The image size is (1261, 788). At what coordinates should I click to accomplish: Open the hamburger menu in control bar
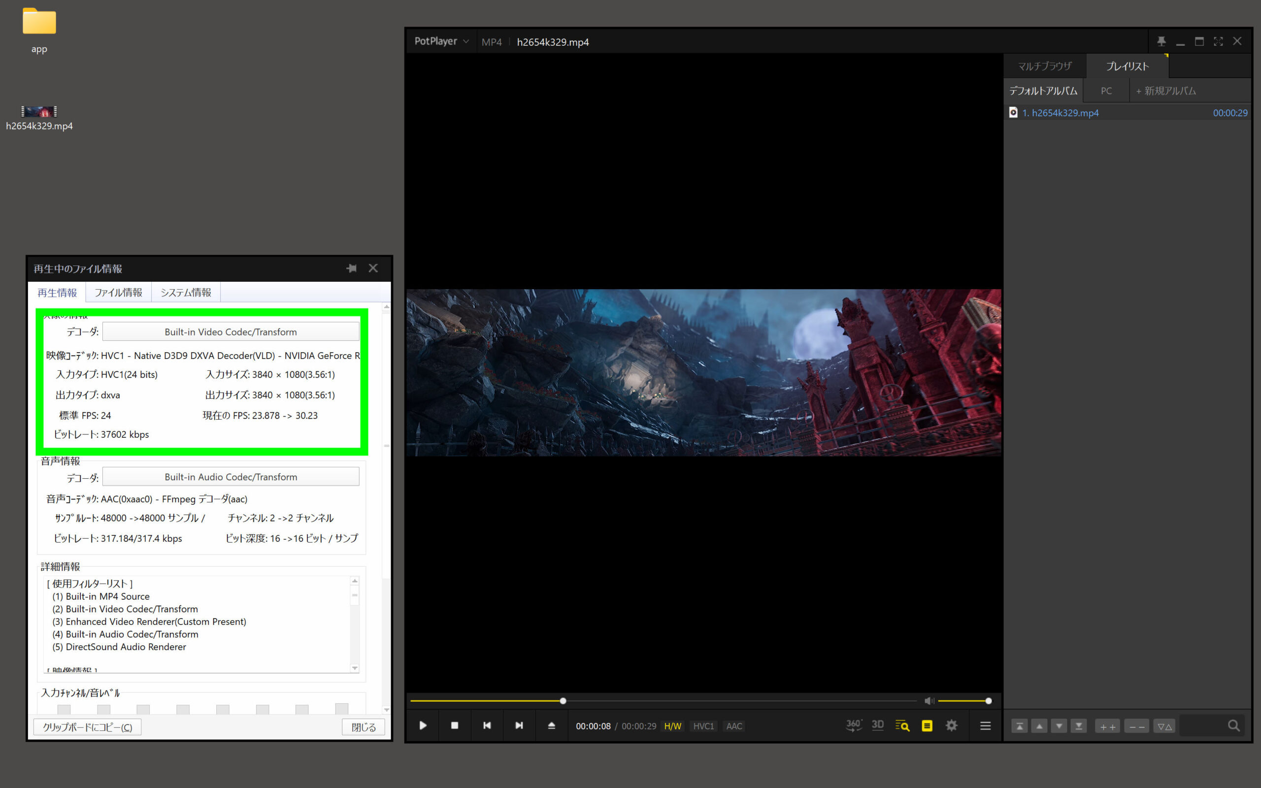coord(985,725)
